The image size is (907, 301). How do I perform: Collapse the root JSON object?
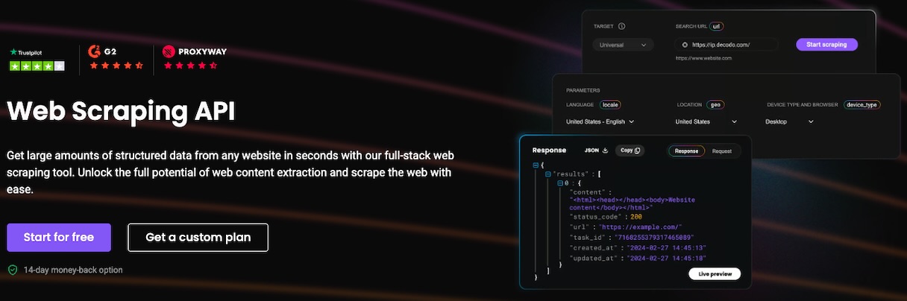[536, 165]
